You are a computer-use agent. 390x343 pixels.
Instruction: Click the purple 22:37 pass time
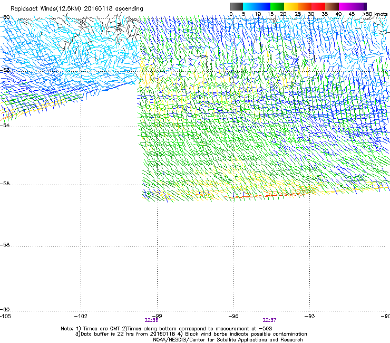(x=270, y=320)
